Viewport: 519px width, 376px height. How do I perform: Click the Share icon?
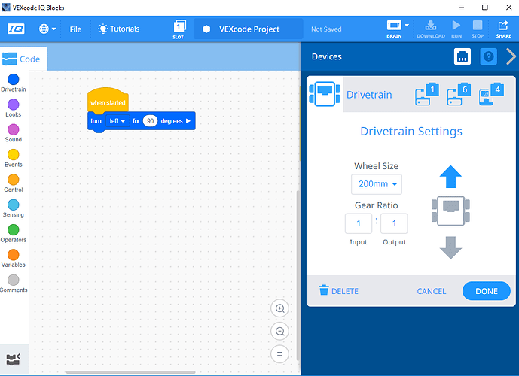pos(503,29)
